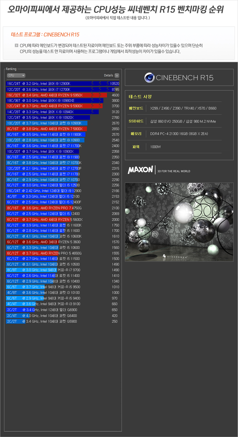This screenshot has width=238, height=437.
Task: Select the Intel i7 11700K row
Action: pyautogui.click(x=63, y=146)
